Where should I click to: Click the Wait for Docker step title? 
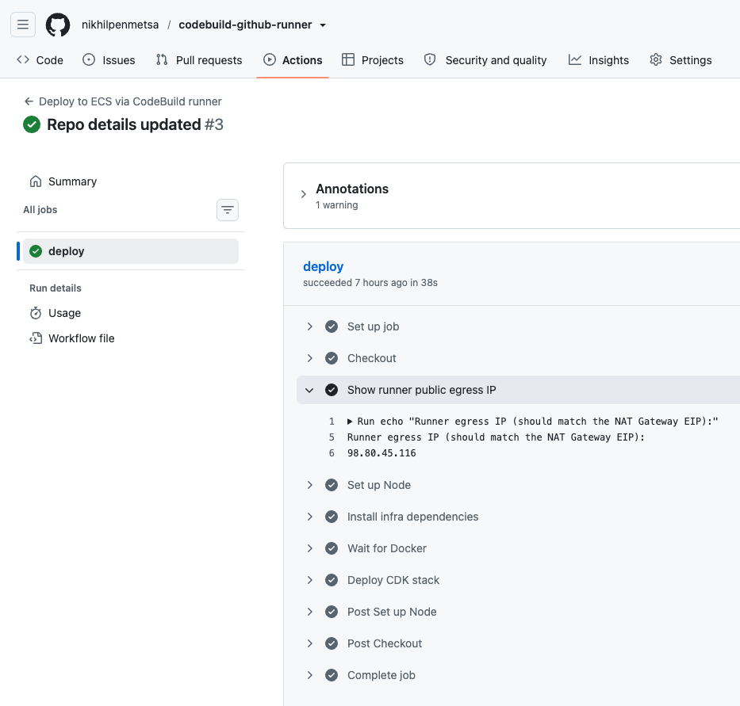(x=387, y=548)
